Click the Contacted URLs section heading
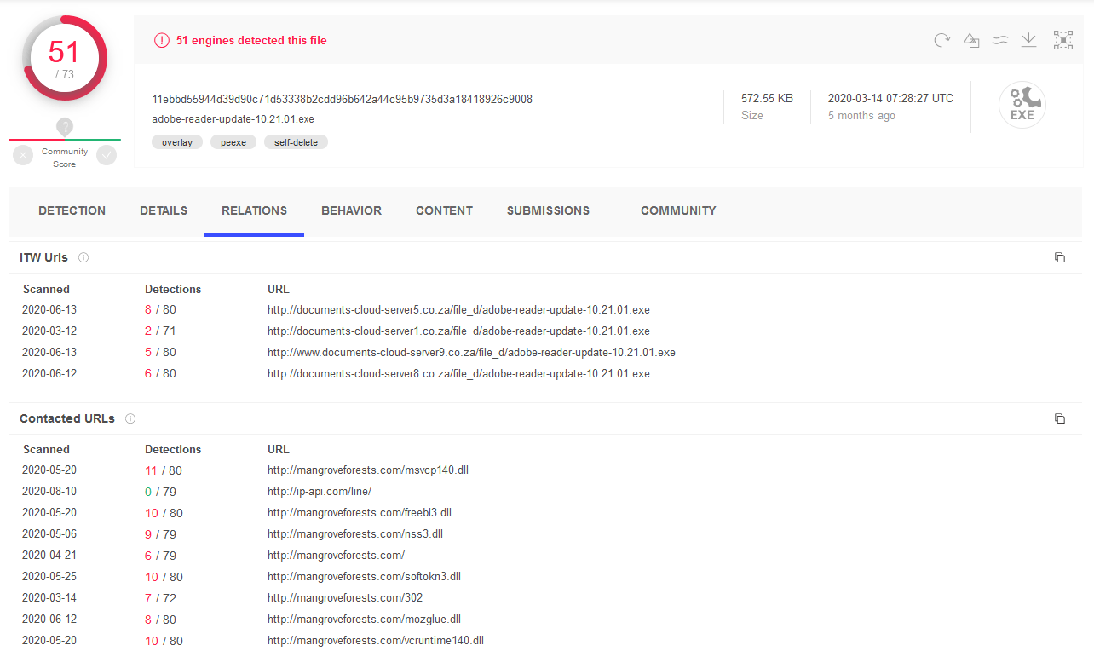 click(x=67, y=418)
